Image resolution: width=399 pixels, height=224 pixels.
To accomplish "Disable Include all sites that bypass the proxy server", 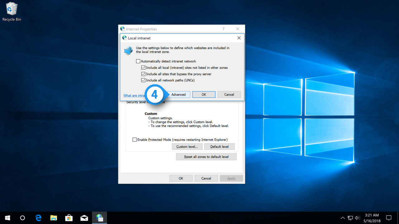I will pos(143,74).
